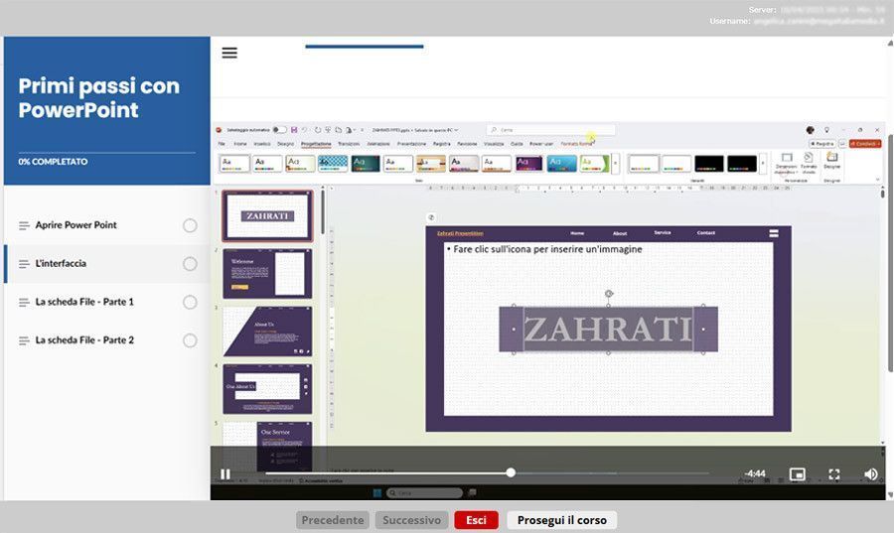
Task: Click list icon beside Aprire Power Point
Action: (x=24, y=225)
